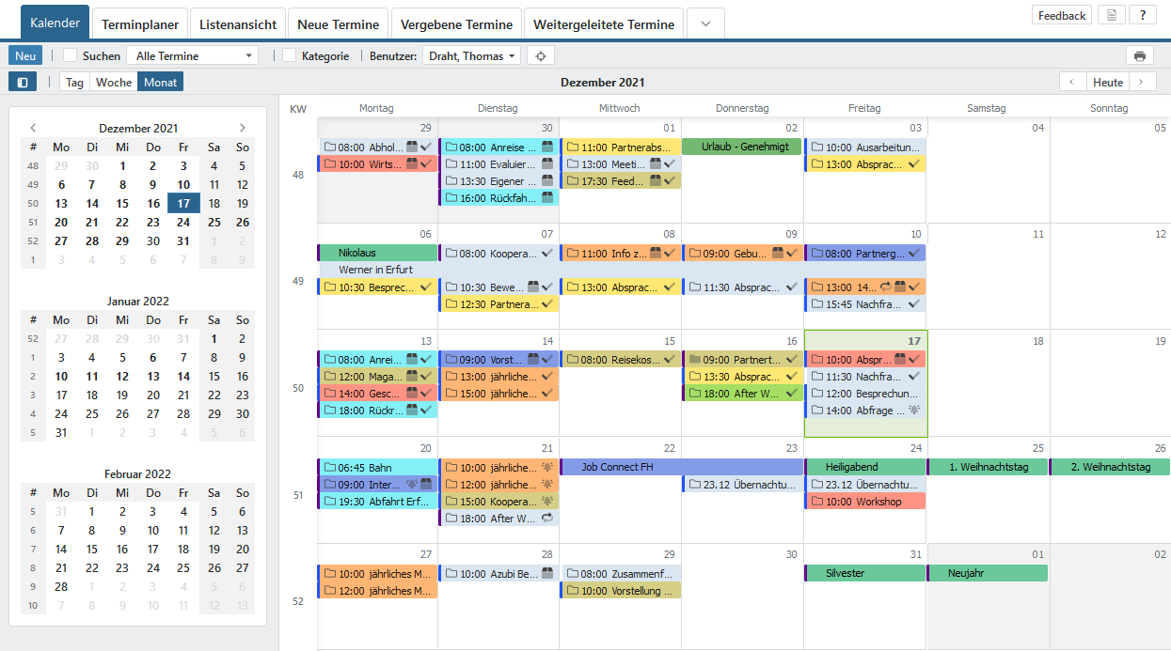Click the document icon next to Feedback
The image size is (1171, 651).
(1112, 15)
